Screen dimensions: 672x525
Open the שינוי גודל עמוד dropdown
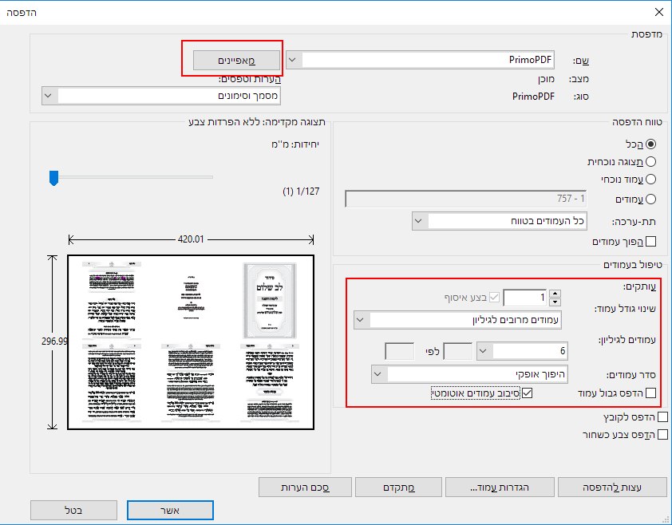(x=457, y=320)
